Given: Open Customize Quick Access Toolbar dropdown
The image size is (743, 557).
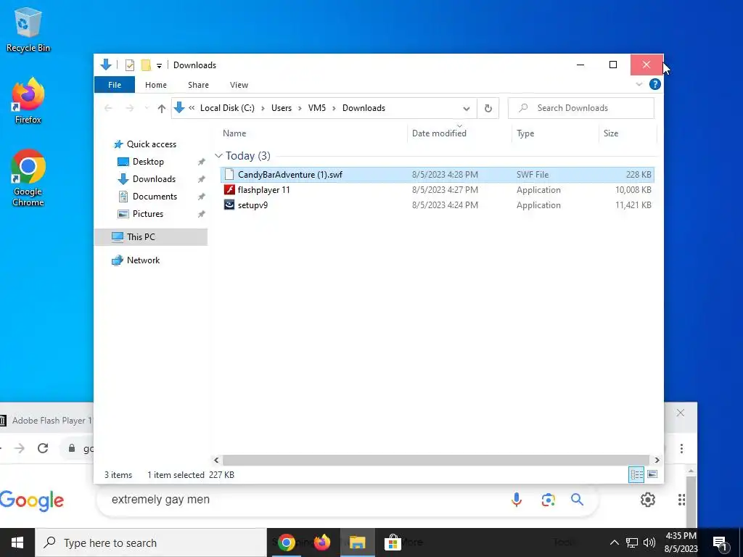Looking at the screenshot, I should click(159, 65).
